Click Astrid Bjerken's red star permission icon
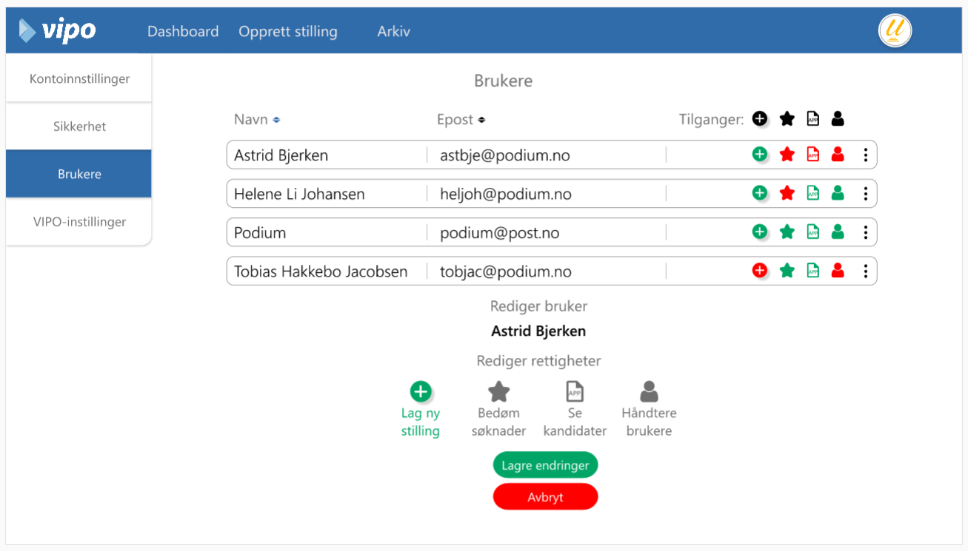This screenshot has height=551, width=968. click(x=787, y=155)
